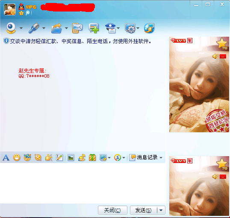
Task: Maximize the chat window
Action: (x=208, y=4)
